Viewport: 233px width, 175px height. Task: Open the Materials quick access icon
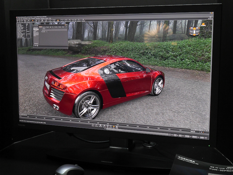(x=100, y=126)
